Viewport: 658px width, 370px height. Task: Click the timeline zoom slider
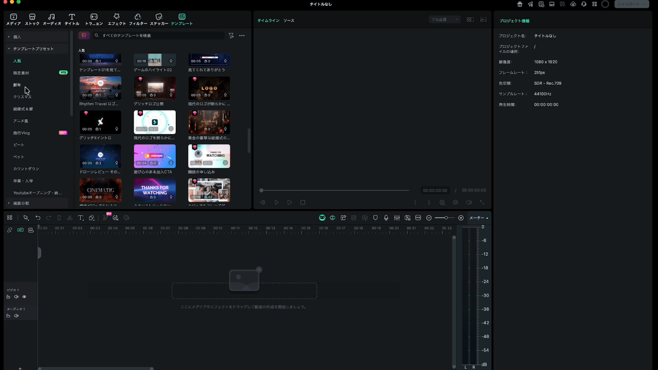(x=445, y=218)
